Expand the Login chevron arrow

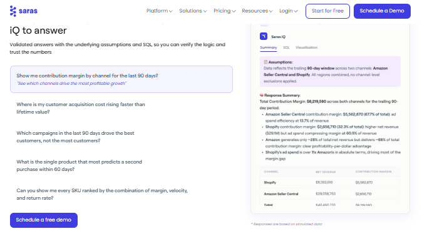[296, 11]
